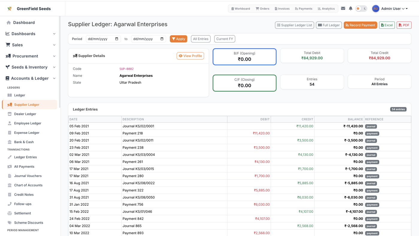Collapse the Accounts & Ledger section
This screenshot has width=419, height=236.
point(30,78)
